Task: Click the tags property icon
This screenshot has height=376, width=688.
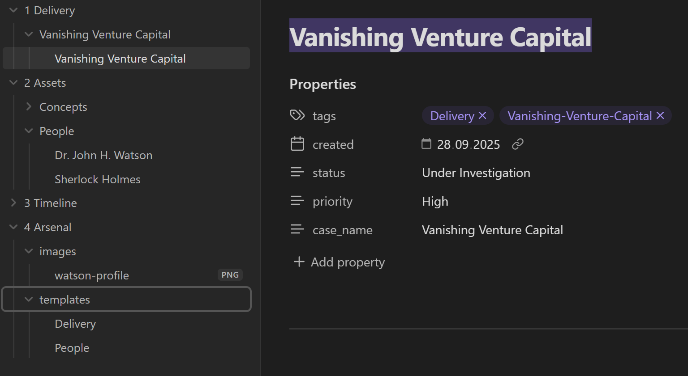Action: point(297,116)
